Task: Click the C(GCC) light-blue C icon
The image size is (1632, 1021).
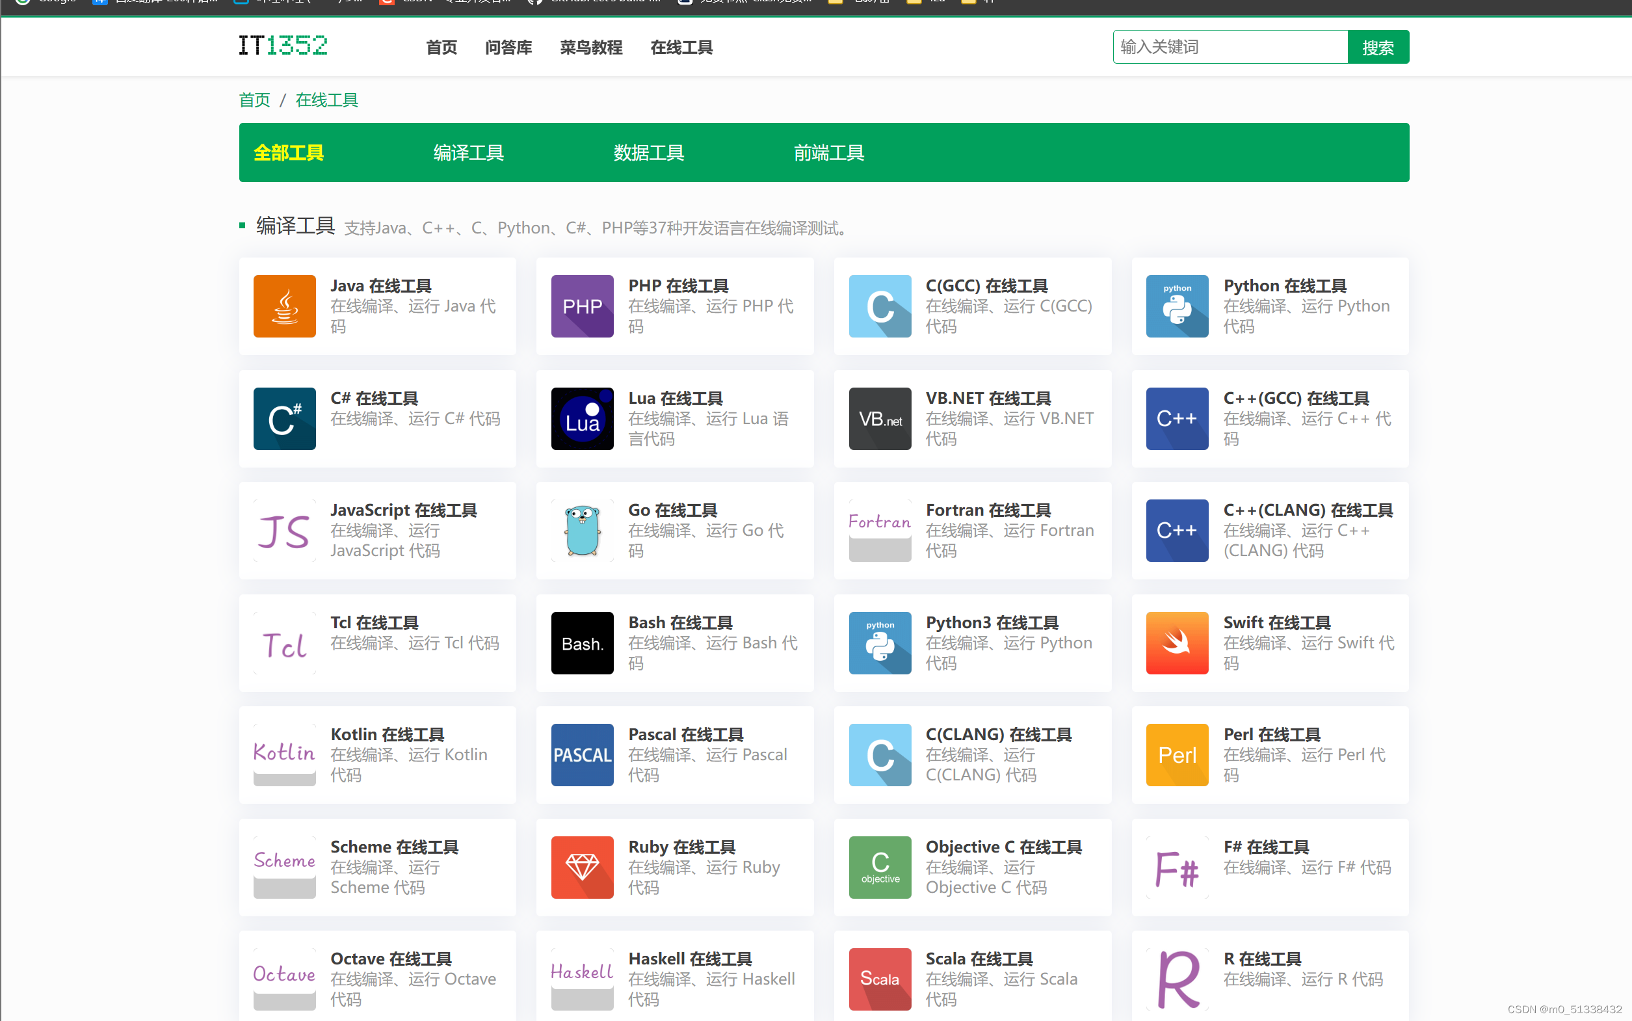Action: pyautogui.click(x=880, y=306)
